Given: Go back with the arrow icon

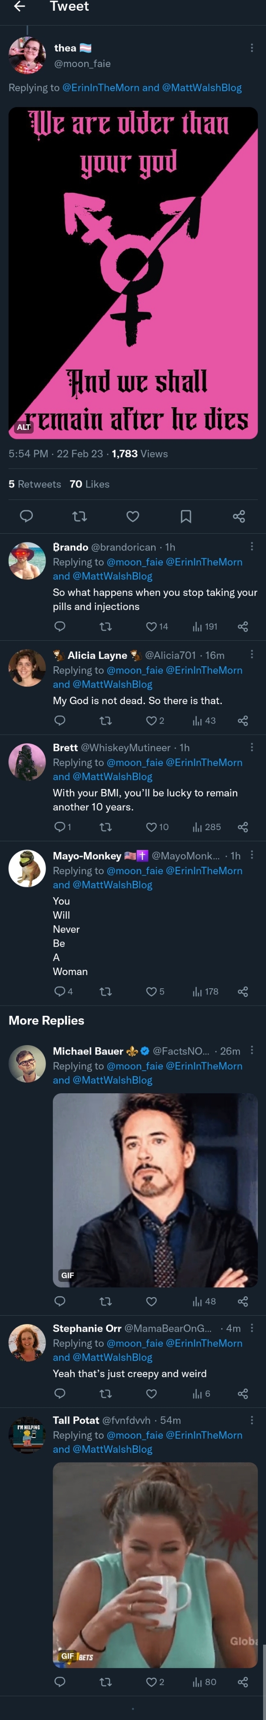Looking at the screenshot, I should 20,7.
